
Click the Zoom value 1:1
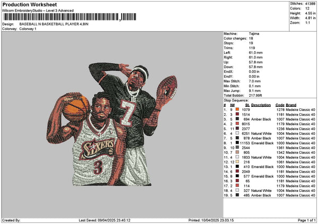307,23
